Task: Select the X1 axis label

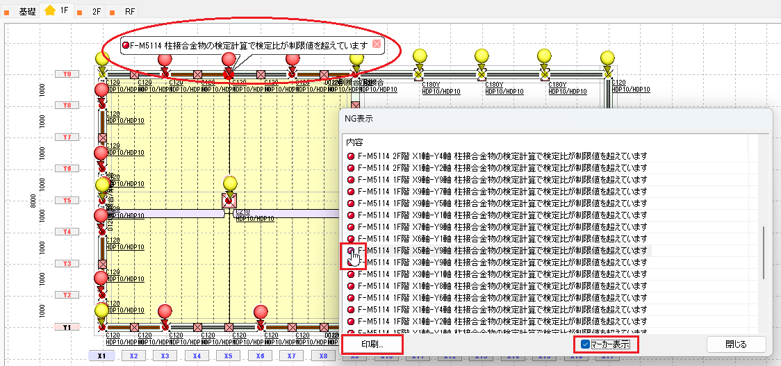Action: click(102, 356)
